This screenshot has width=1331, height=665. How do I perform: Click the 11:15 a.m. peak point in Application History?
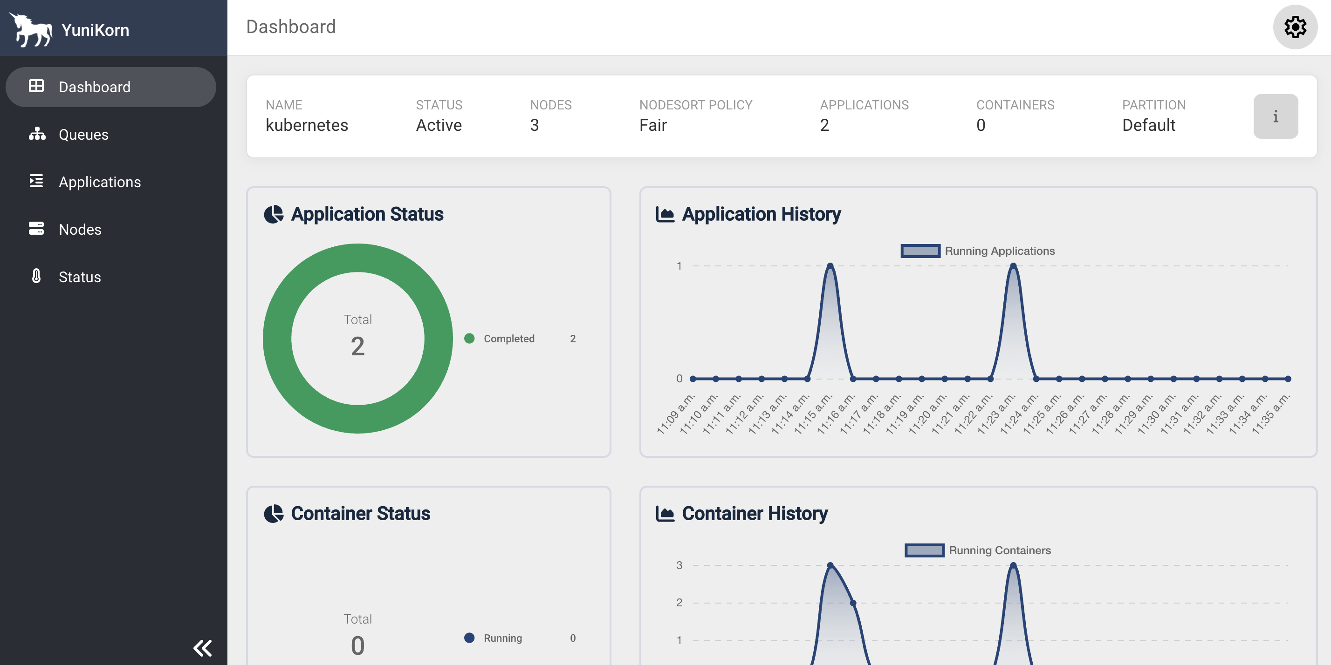pyautogui.click(x=830, y=266)
